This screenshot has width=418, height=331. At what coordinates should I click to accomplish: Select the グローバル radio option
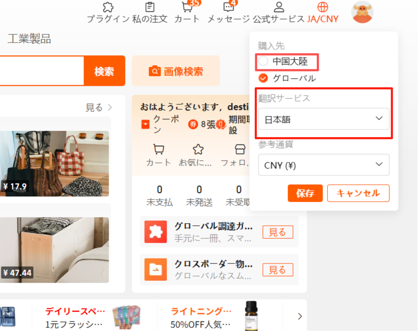click(263, 78)
